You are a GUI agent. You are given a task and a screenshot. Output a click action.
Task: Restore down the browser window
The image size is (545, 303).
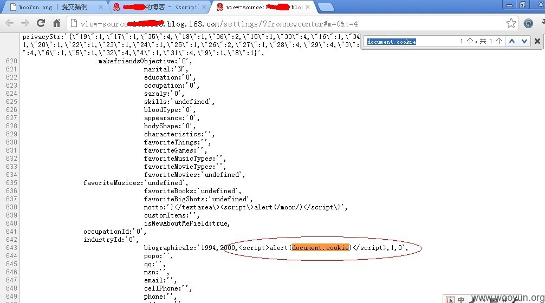pos(522,5)
